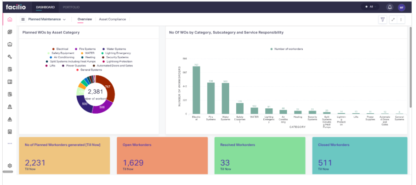Toggle the Security Systems legend entry
The height and width of the screenshot is (185, 416).
115,57
